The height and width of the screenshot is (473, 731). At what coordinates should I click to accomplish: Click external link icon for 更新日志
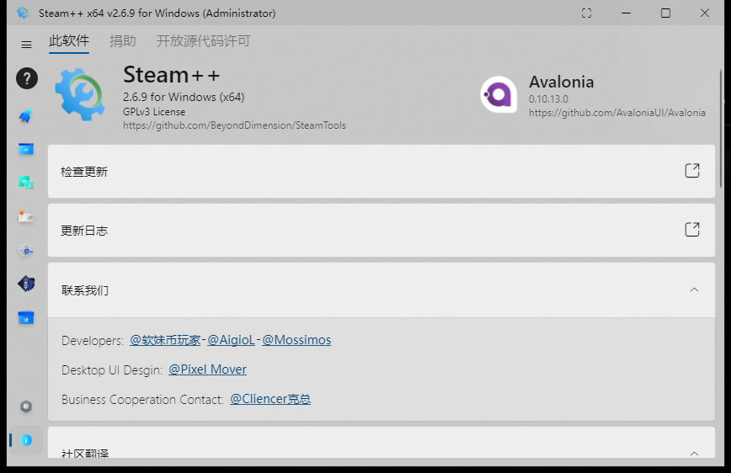692,229
